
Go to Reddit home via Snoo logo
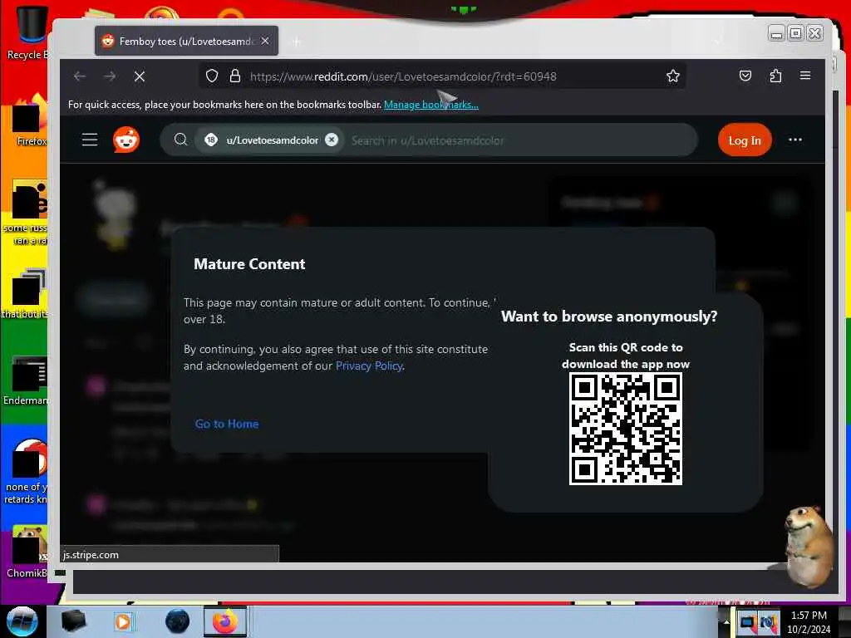pyautogui.click(x=126, y=140)
